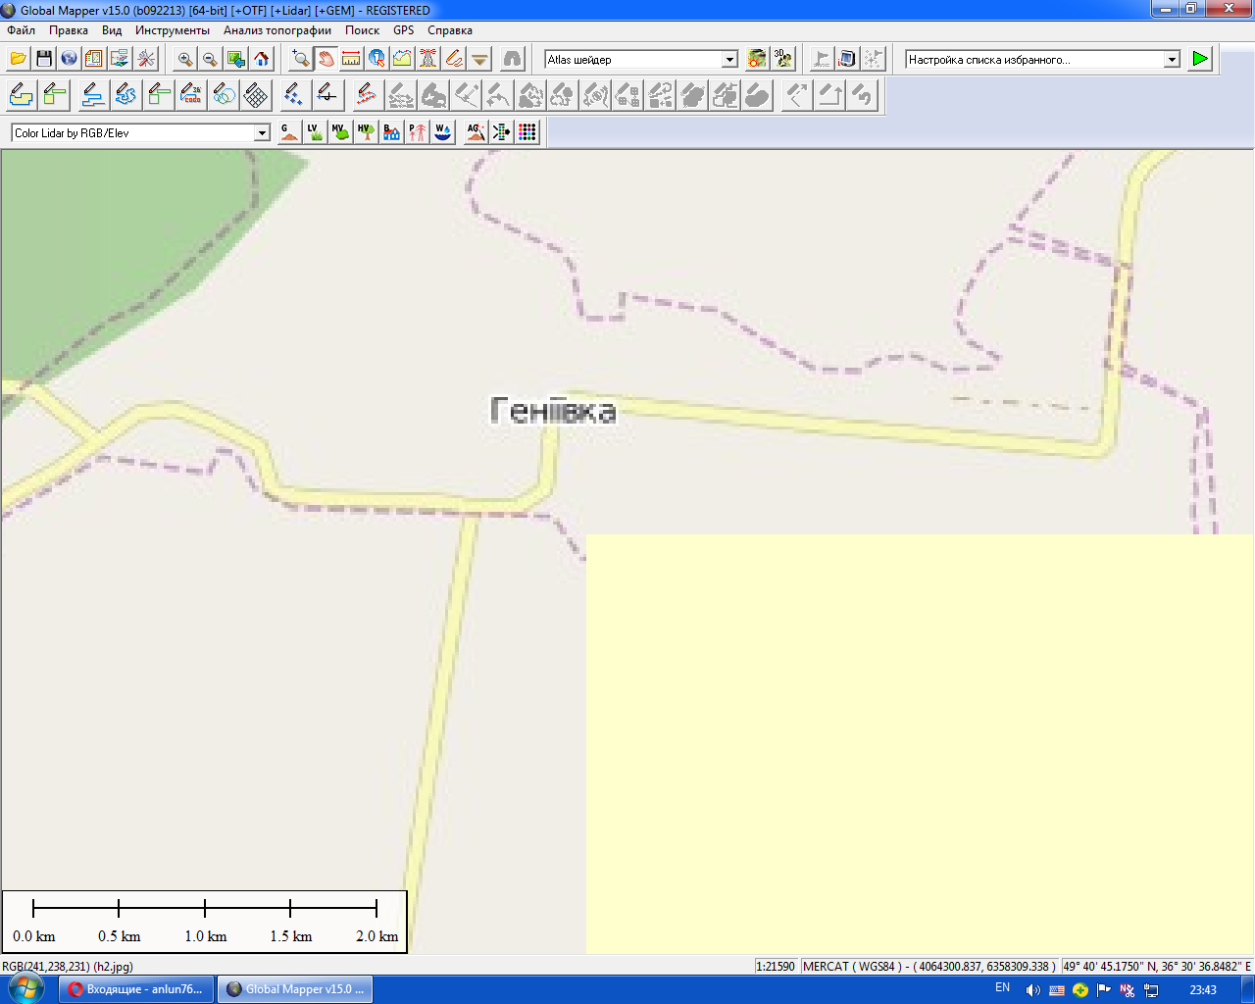Open the Инструменты menu
The width and height of the screenshot is (1255, 1004).
click(x=173, y=30)
